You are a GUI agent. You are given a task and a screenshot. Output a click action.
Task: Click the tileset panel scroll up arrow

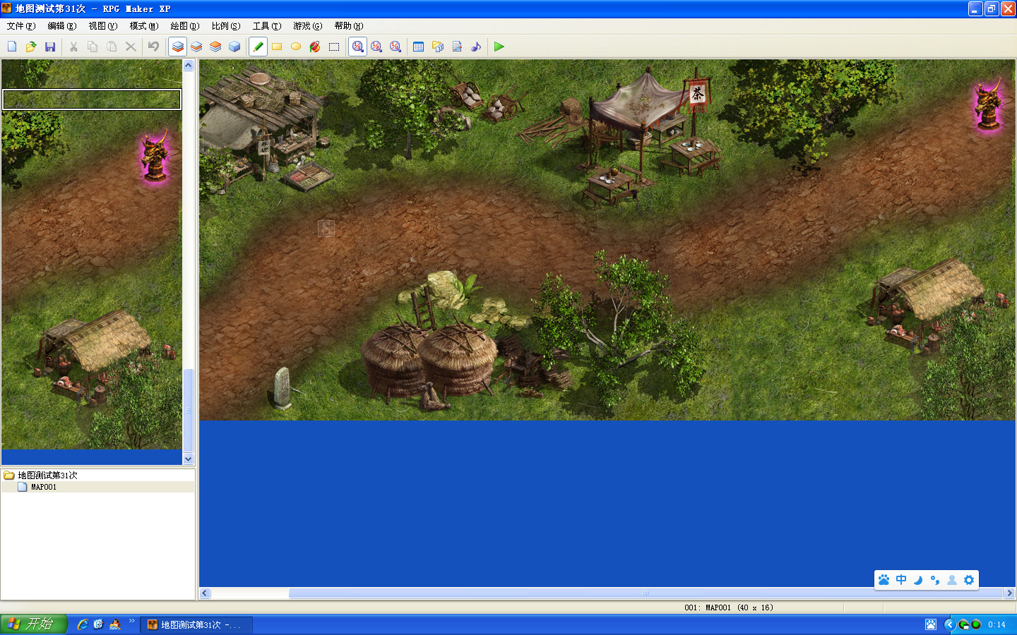tap(188, 66)
